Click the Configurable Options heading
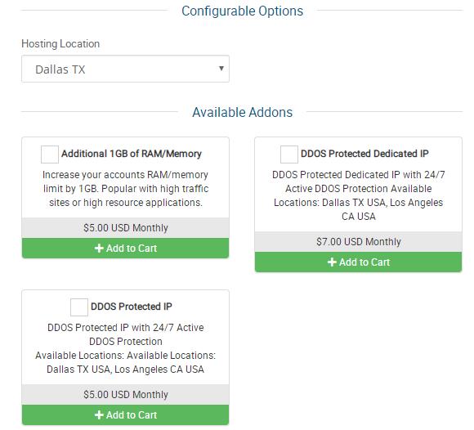 coord(243,11)
